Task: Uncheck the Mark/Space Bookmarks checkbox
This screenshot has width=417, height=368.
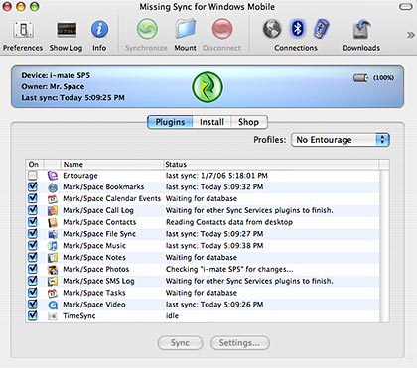Action: (33, 186)
